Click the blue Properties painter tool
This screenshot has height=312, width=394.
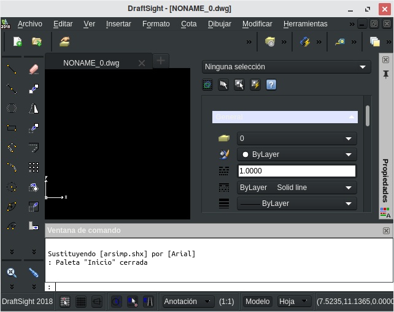pyautogui.click(x=34, y=273)
